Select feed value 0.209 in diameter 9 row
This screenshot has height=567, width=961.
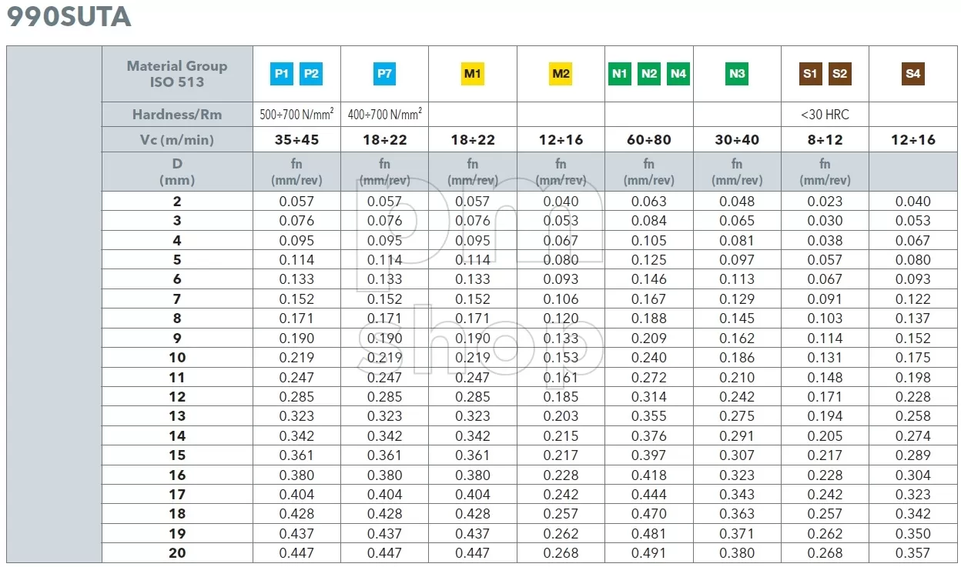pyautogui.click(x=649, y=338)
